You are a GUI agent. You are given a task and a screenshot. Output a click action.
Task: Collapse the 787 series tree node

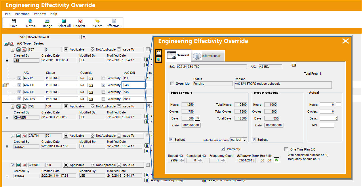pyautogui.click(x=7, y=61)
